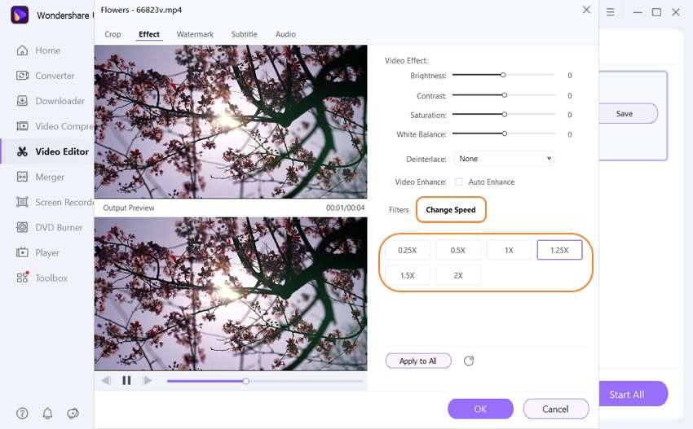Click Start All in main window
The image size is (693, 429).
point(632,394)
